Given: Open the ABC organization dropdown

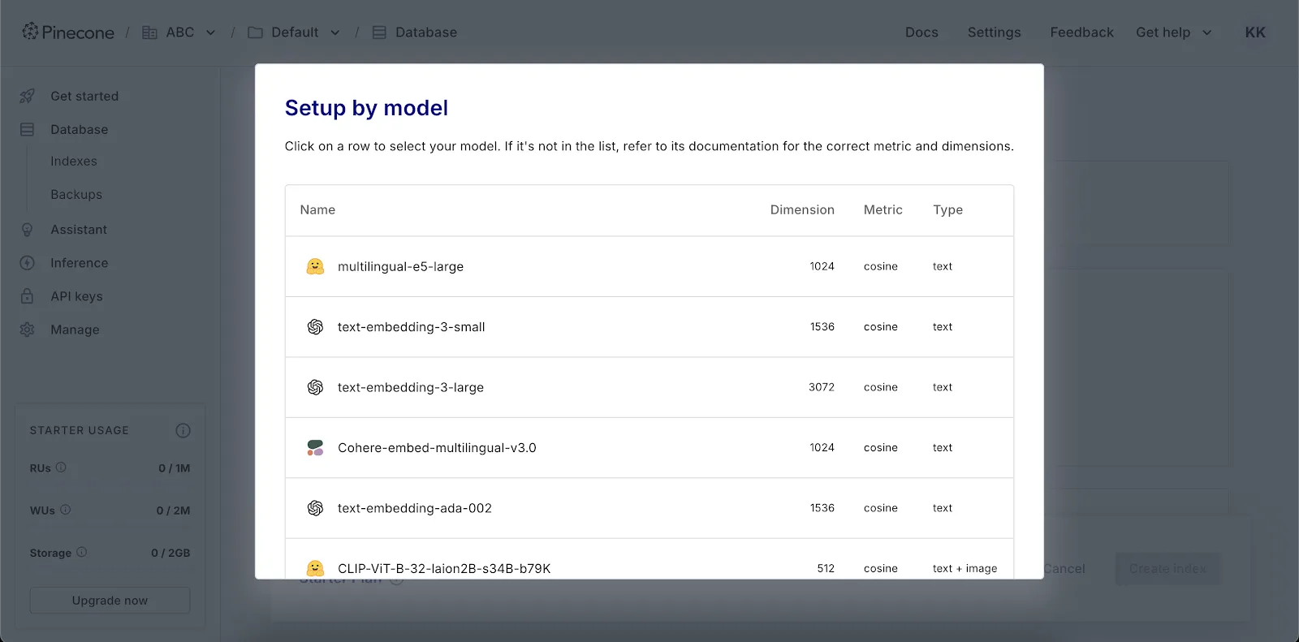Looking at the screenshot, I should tap(210, 32).
